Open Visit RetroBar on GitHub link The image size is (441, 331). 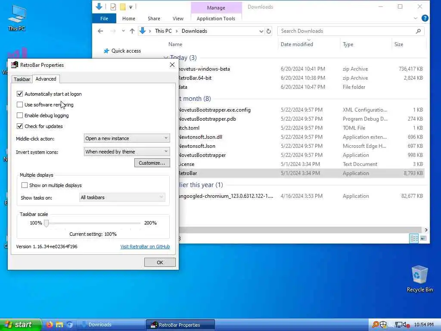tap(145, 247)
